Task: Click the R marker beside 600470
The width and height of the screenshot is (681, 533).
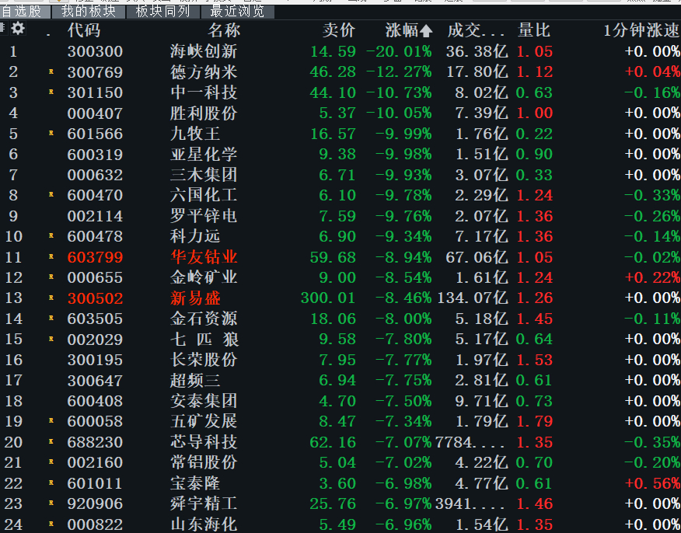Action: [x=51, y=195]
